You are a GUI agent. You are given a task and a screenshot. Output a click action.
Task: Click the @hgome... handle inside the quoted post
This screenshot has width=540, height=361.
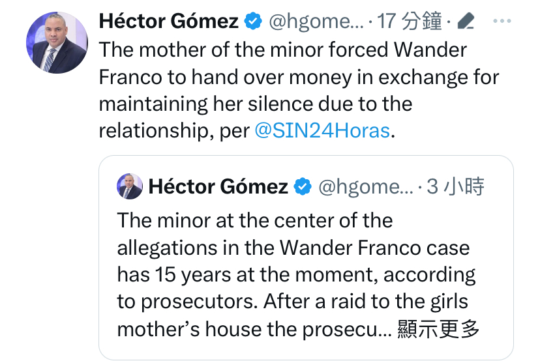click(365, 187)
